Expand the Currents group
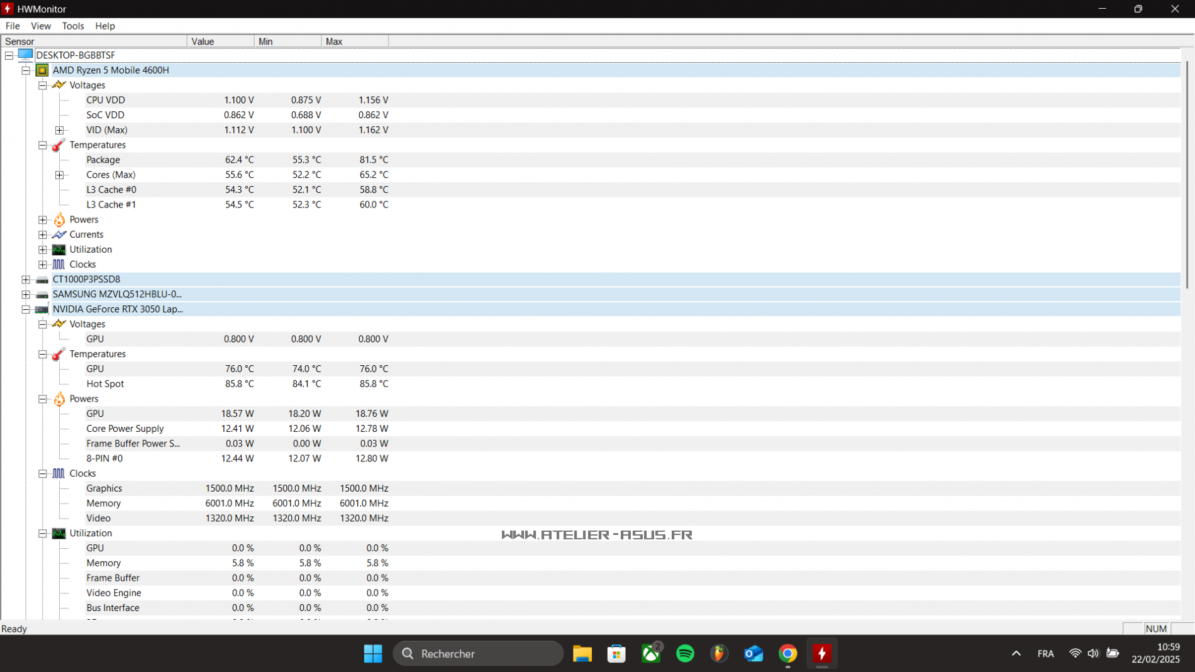The image size is (1195, 672). click(x=42, y=234)
